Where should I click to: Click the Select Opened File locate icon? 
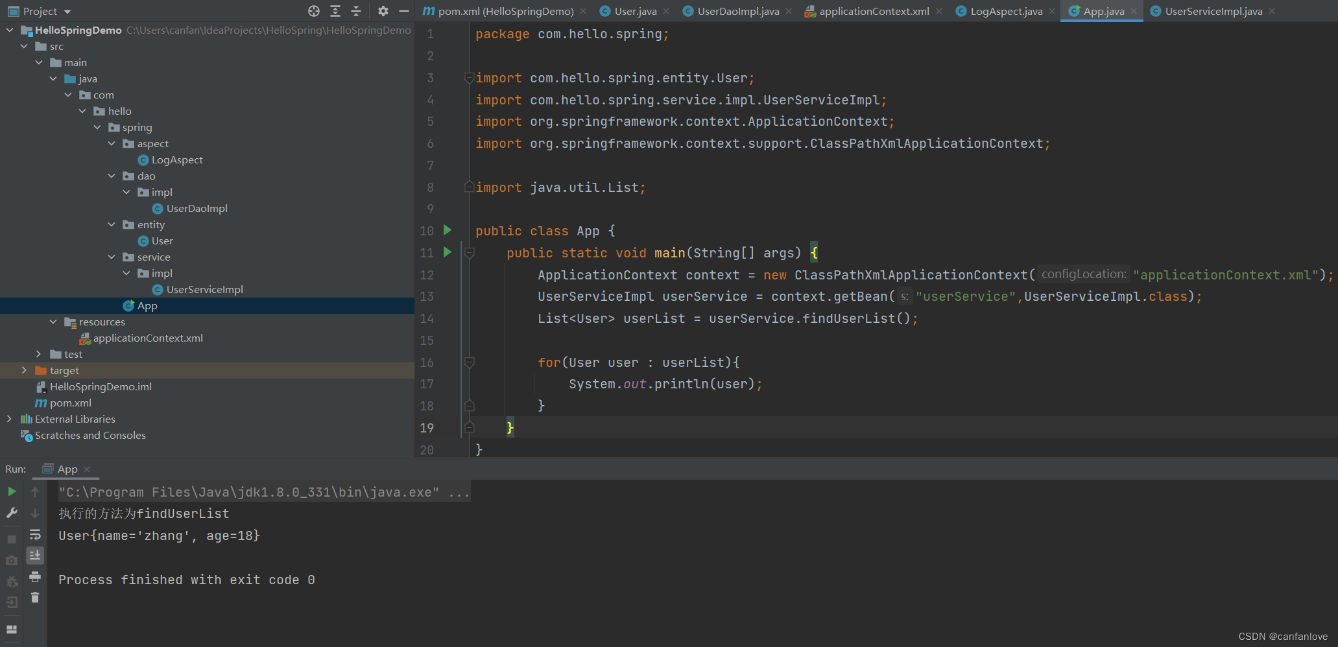[x=314, y=11]
